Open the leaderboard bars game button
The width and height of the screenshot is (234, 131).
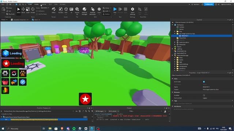5,90
